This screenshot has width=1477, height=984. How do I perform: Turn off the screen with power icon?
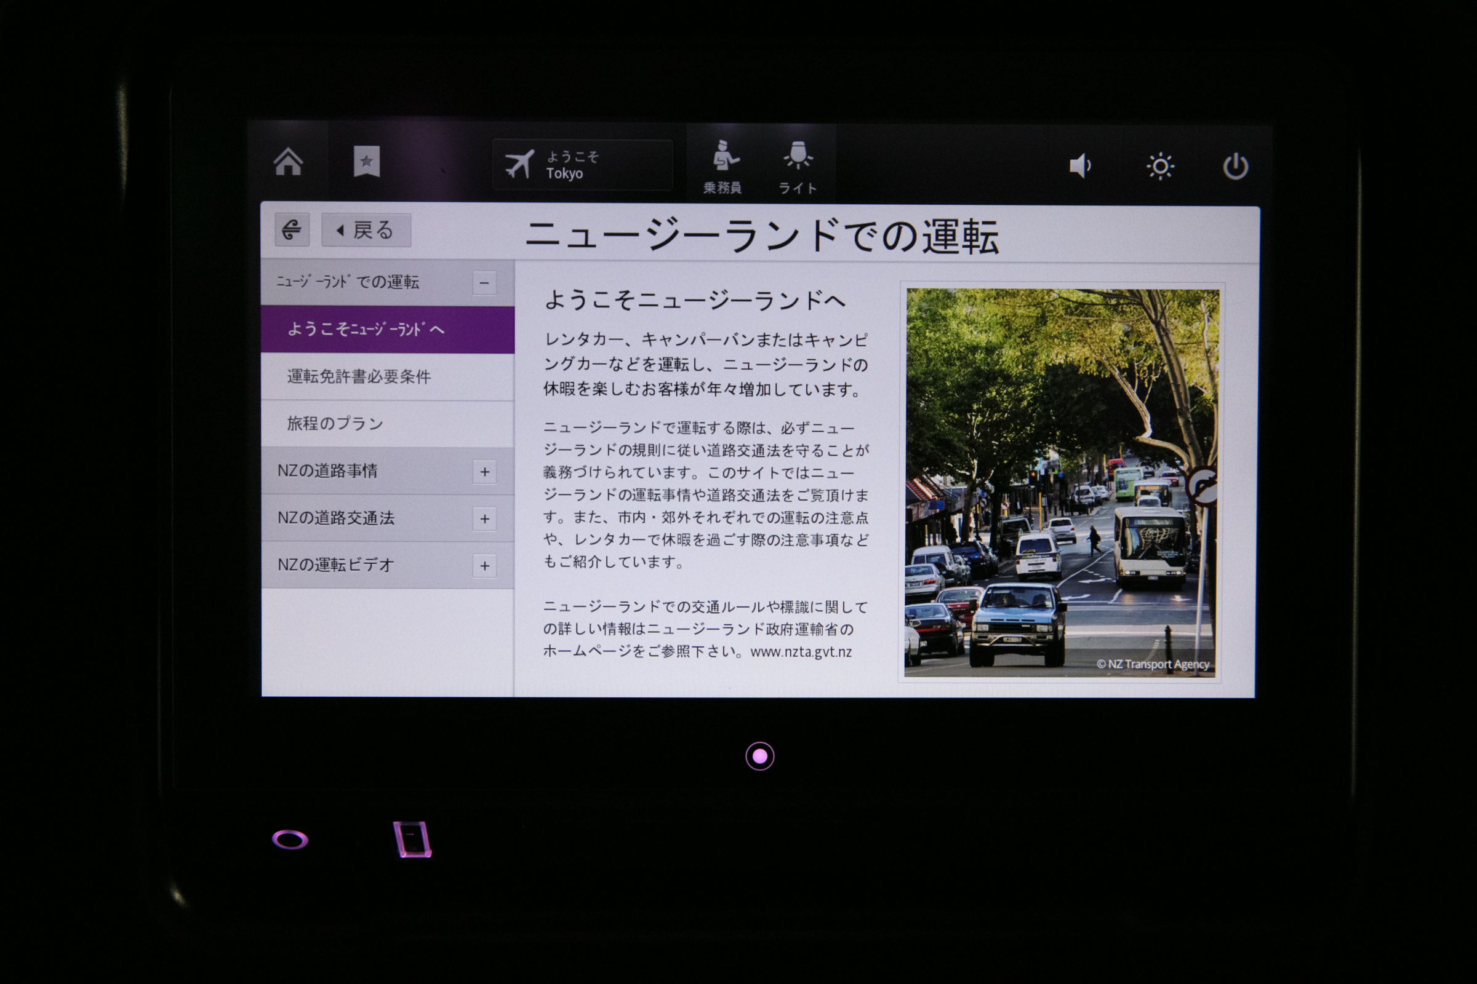[x=1235, y=166]
